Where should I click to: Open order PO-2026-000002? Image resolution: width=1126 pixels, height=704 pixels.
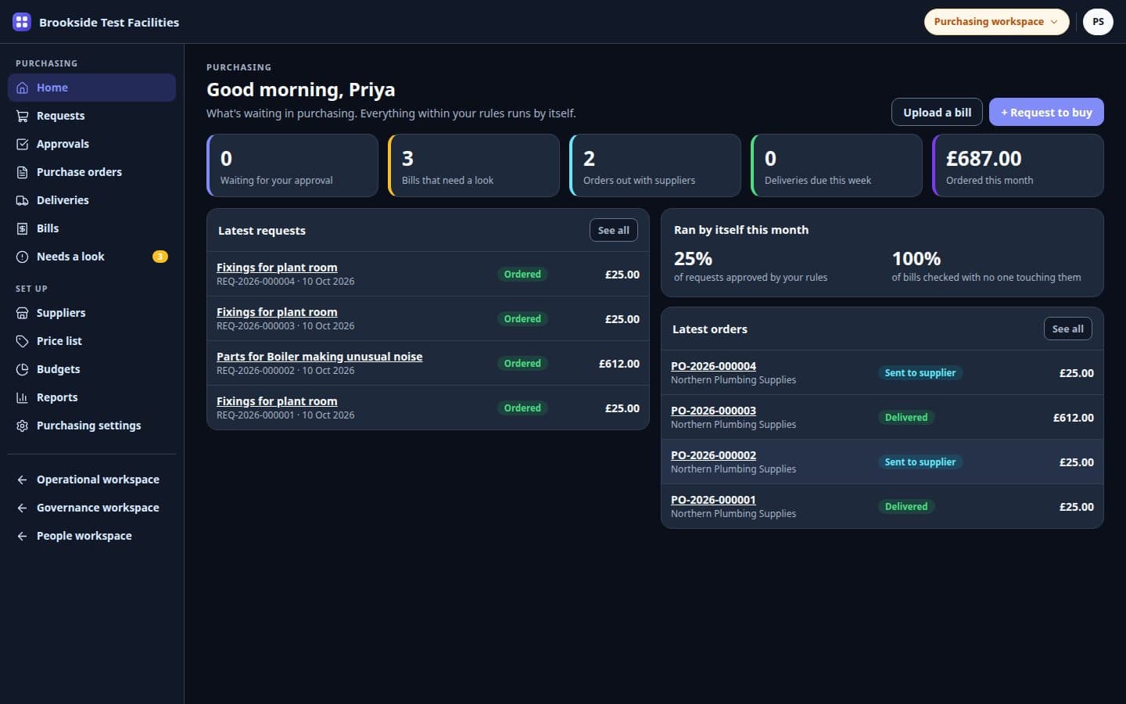coord(713,455)
